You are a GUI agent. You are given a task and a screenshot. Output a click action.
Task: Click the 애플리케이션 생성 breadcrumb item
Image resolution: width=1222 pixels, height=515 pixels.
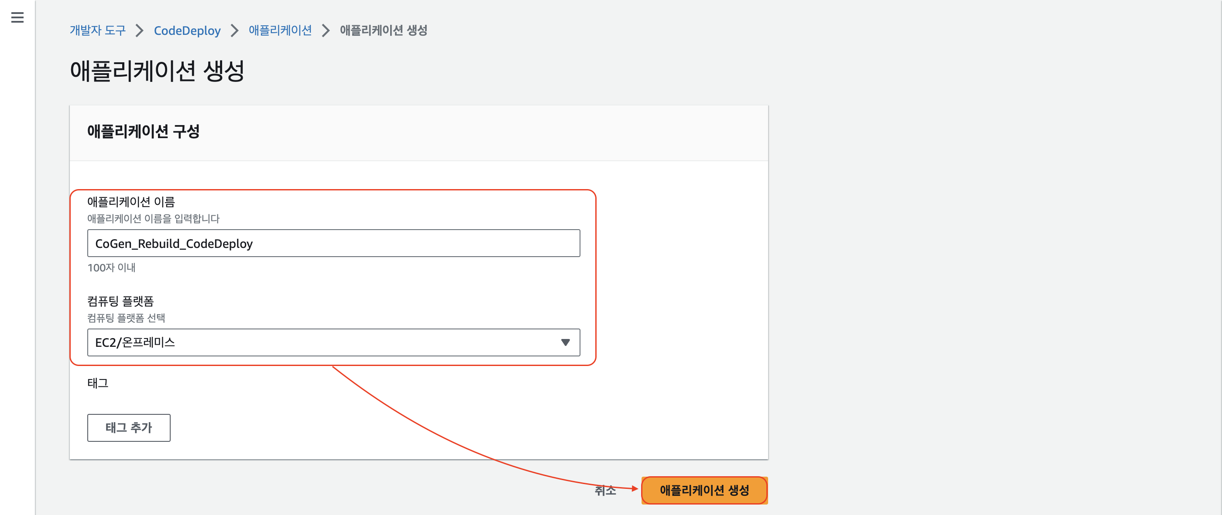click(383, 30)
